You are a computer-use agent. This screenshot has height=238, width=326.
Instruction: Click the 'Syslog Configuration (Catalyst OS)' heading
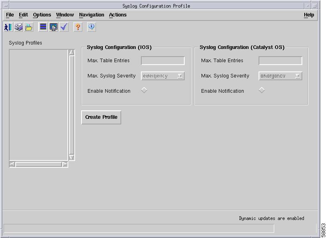pos(242,47)
